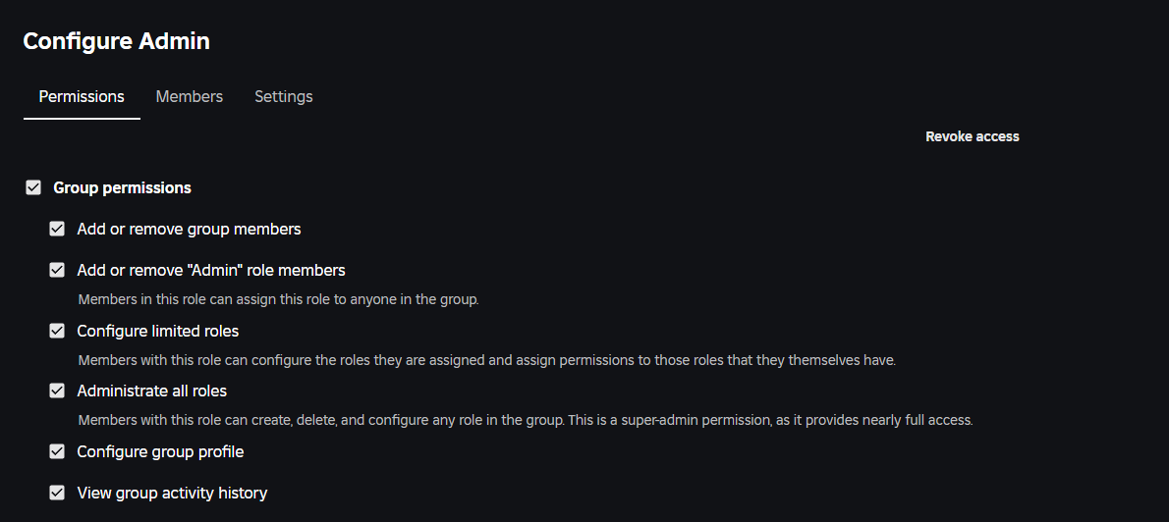Uncheck the Configure limited roles checkbox

point(57,331)
